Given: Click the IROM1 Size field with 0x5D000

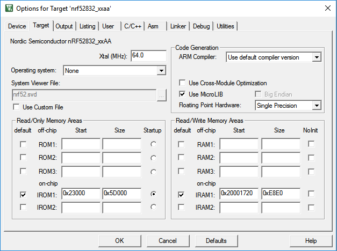Looking at the screenshot, I should pos(122,194).
